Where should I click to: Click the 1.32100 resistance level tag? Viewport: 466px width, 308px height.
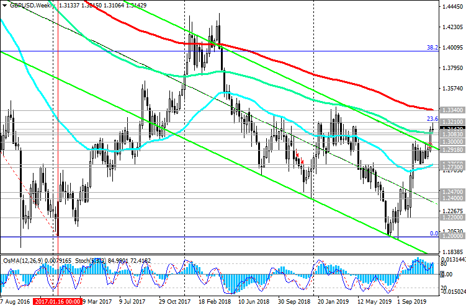pos(452,123)
